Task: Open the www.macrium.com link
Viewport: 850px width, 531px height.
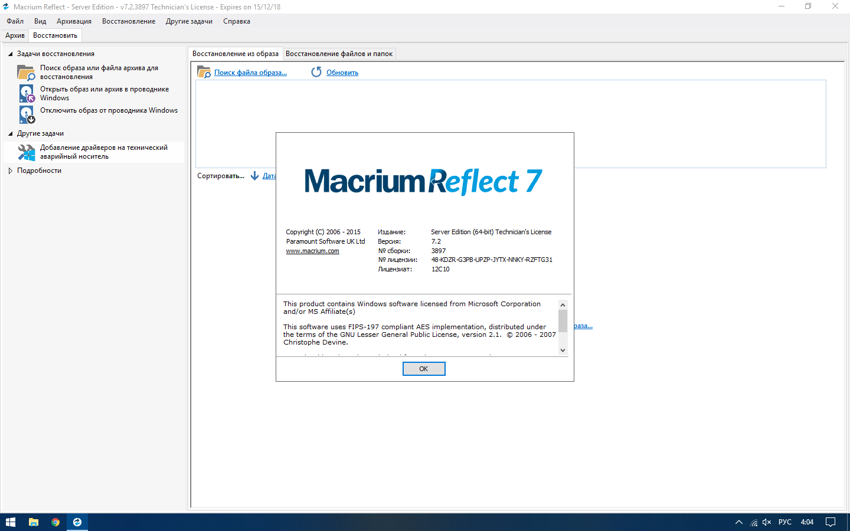Action: coord(312,251)
